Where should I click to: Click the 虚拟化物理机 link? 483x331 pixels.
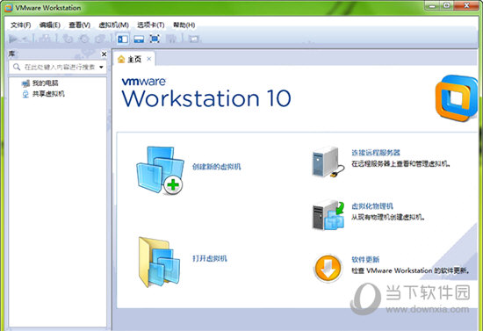372,206
